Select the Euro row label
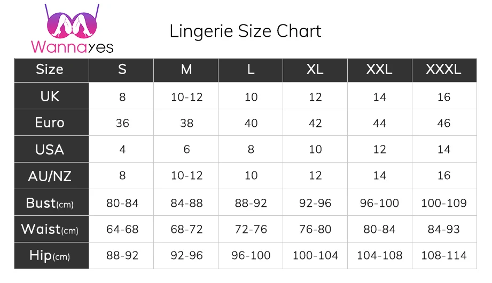The height and width of the screenshot is (283, 492). coord(50,123)
